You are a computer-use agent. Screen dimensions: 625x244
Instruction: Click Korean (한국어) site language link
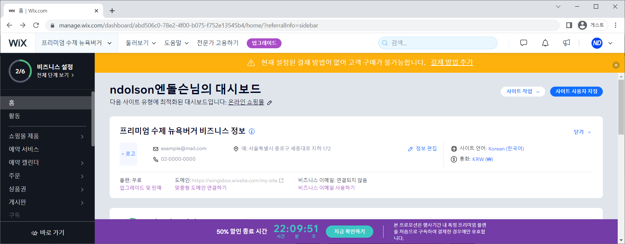(506, 149)
